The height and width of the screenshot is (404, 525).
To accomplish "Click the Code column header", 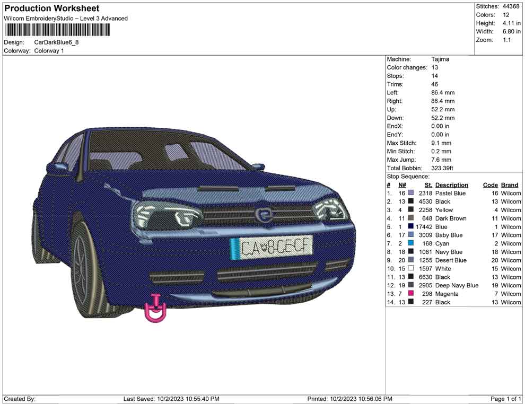I will tap(490, 185).
